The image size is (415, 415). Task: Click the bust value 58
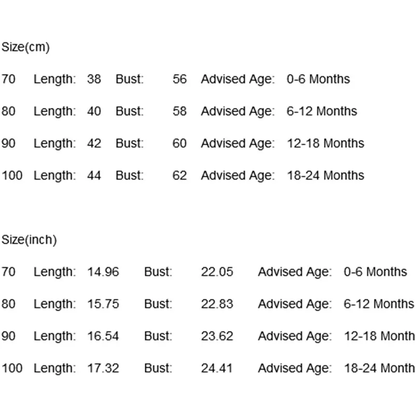[x=179, y=112]
